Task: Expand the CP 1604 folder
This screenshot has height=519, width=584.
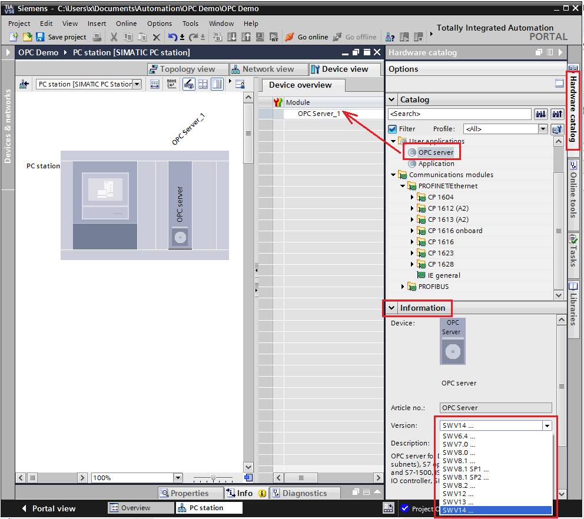Action: click(x=412, y=197)
